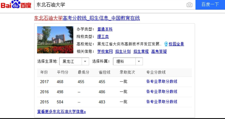Open the Baidu logo homepage
This screenshot has width=225, height=119.
tap(16, 4)
